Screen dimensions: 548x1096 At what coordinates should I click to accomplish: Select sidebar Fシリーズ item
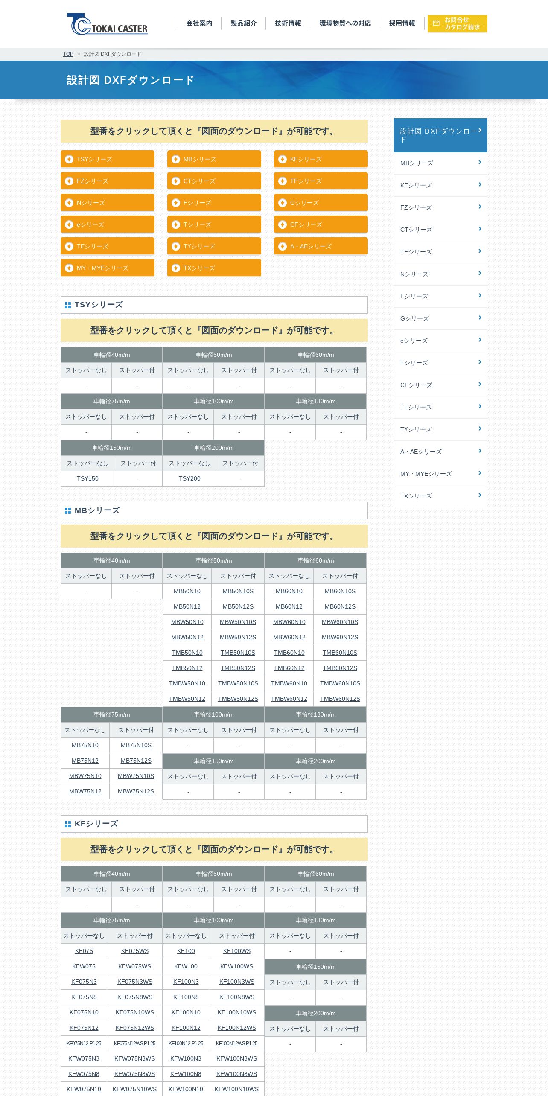tap(440, 296)
